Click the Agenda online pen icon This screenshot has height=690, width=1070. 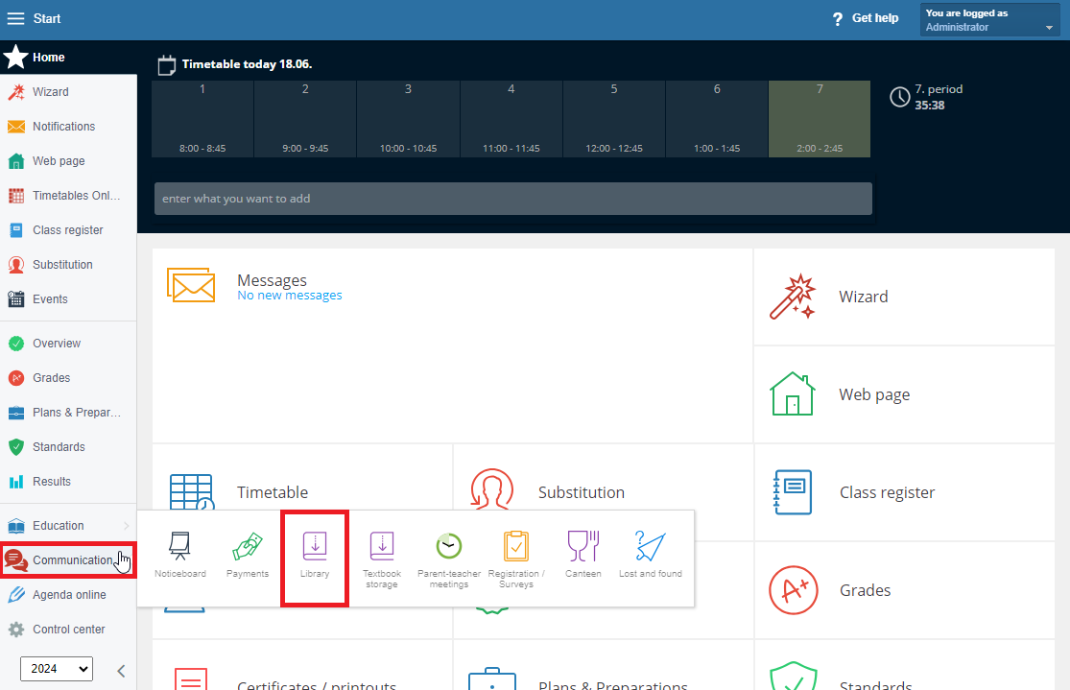click(15, 595)
